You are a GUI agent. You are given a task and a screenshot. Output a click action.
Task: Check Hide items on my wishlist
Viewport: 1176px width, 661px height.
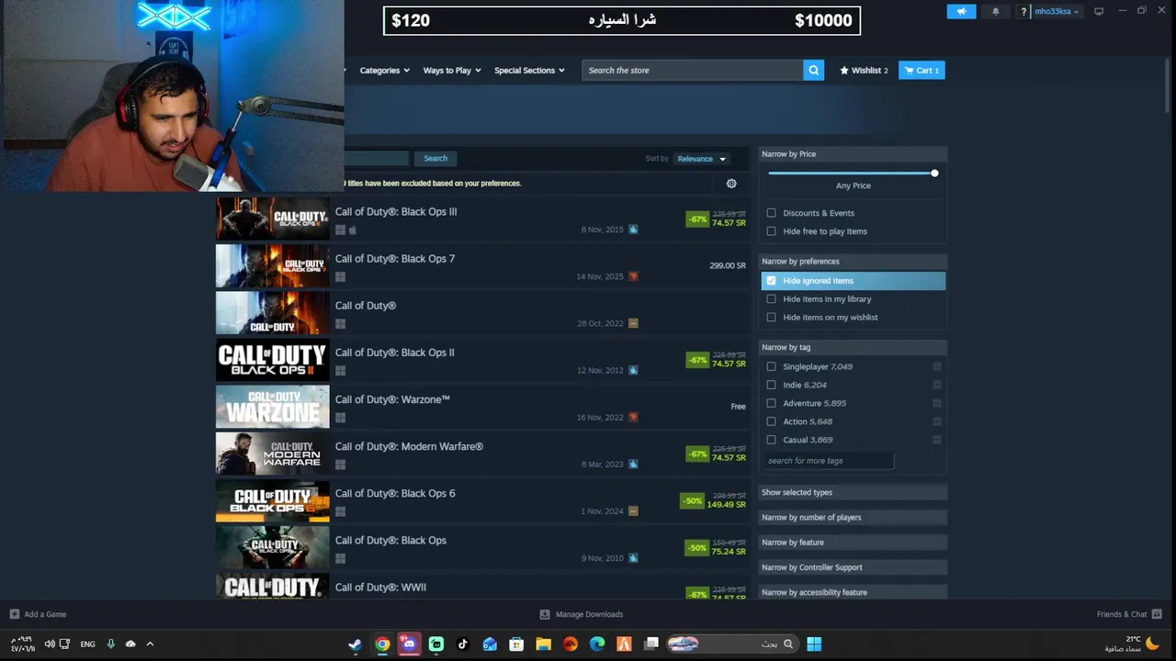pos(771,318)
